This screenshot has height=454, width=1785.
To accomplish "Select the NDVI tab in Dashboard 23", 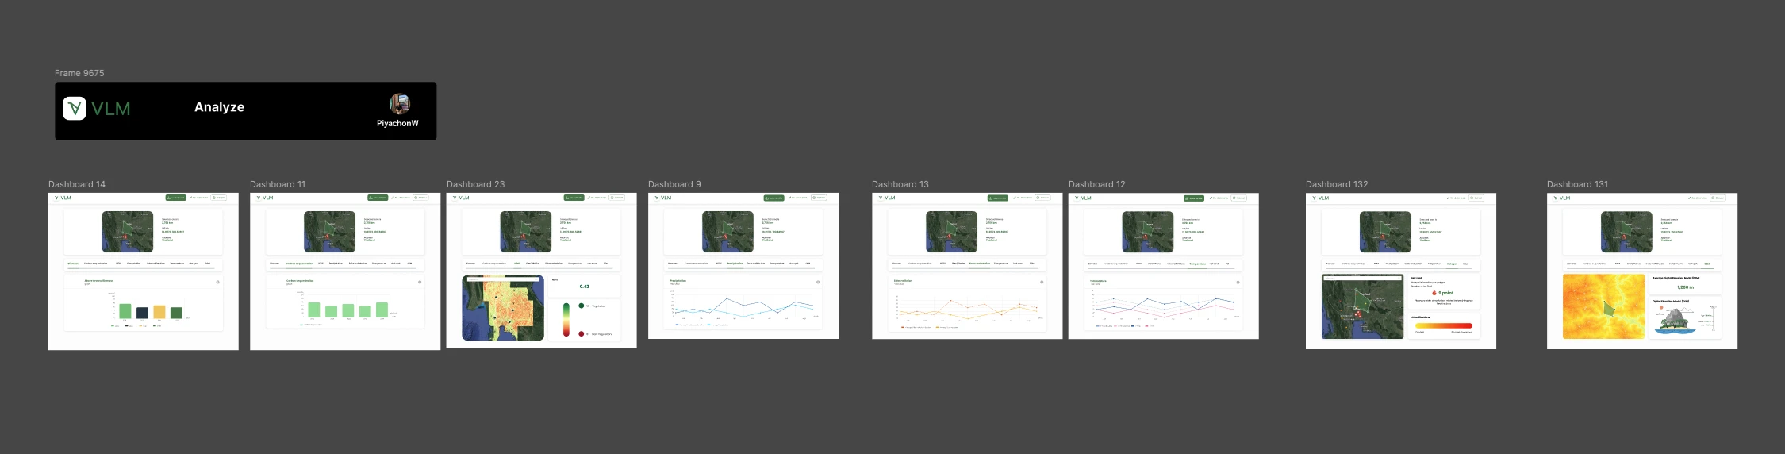I will click(517, 264).
